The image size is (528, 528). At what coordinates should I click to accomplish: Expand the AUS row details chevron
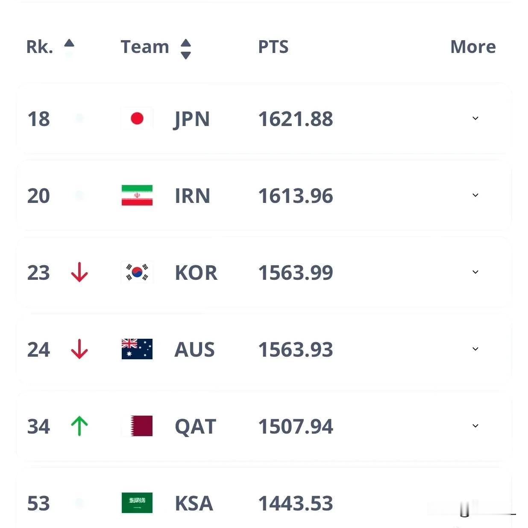[475, 349]
